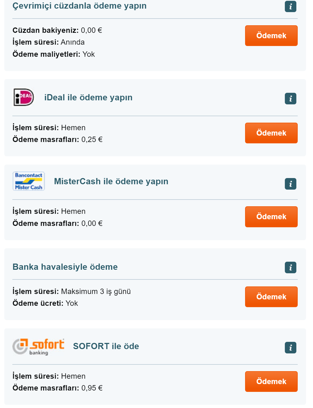
Task: Open info icon for MisterCash payment
Action: pos(290,184)
